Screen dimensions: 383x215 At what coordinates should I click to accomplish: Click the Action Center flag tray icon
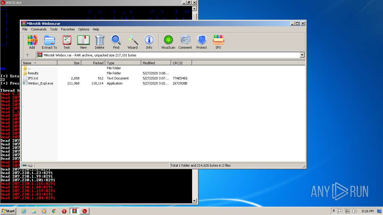point(340,211)
